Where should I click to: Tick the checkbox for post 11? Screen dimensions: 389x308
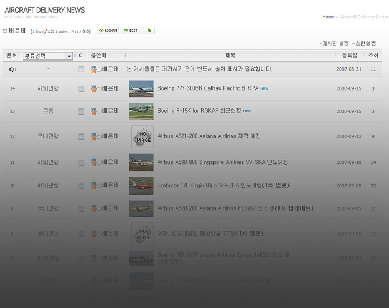coord(81,162)
